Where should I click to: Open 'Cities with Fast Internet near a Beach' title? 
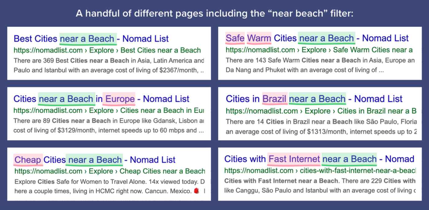319,159
